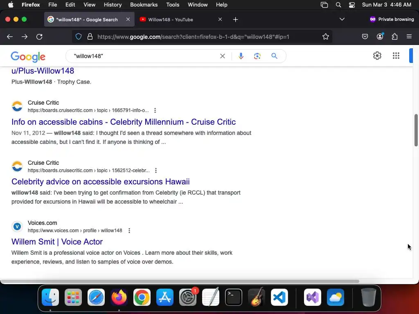Open the tracking protection shield icon
Viewport: 419px width, 314px height.
click(78, 36)
